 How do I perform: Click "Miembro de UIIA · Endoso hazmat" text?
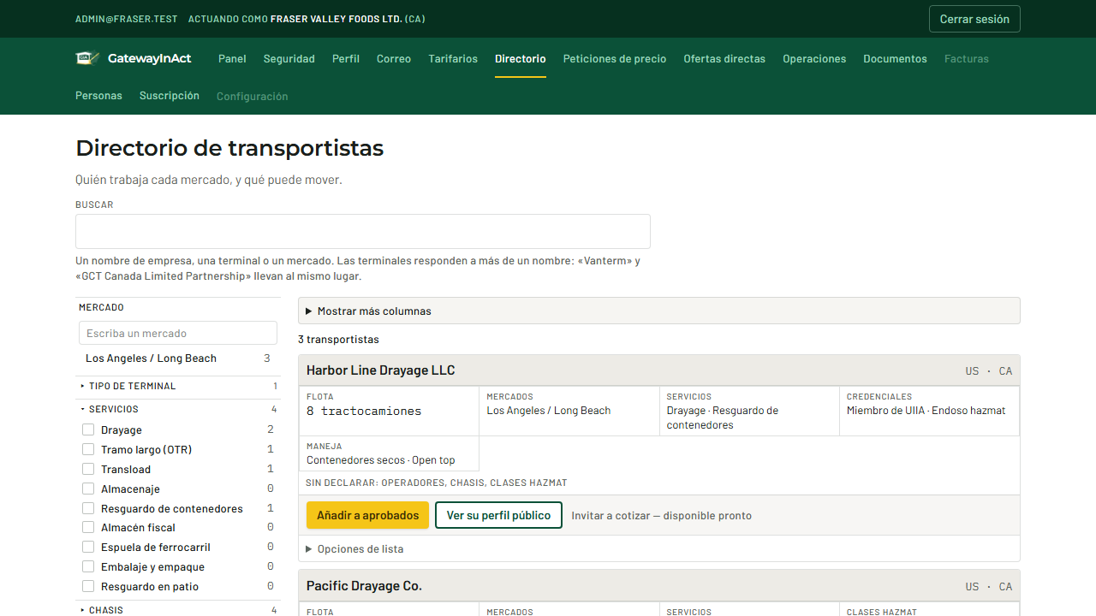[926, 411]
